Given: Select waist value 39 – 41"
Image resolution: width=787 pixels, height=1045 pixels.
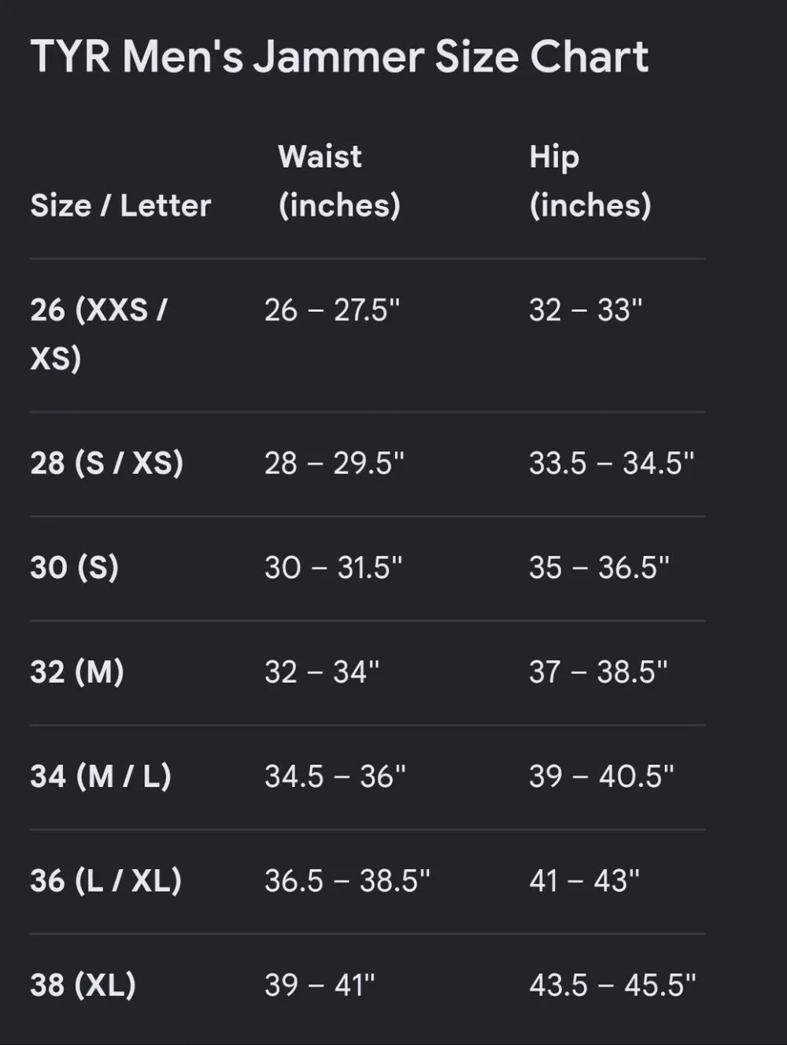Looking at the screenshot, I should coord(320,984).
